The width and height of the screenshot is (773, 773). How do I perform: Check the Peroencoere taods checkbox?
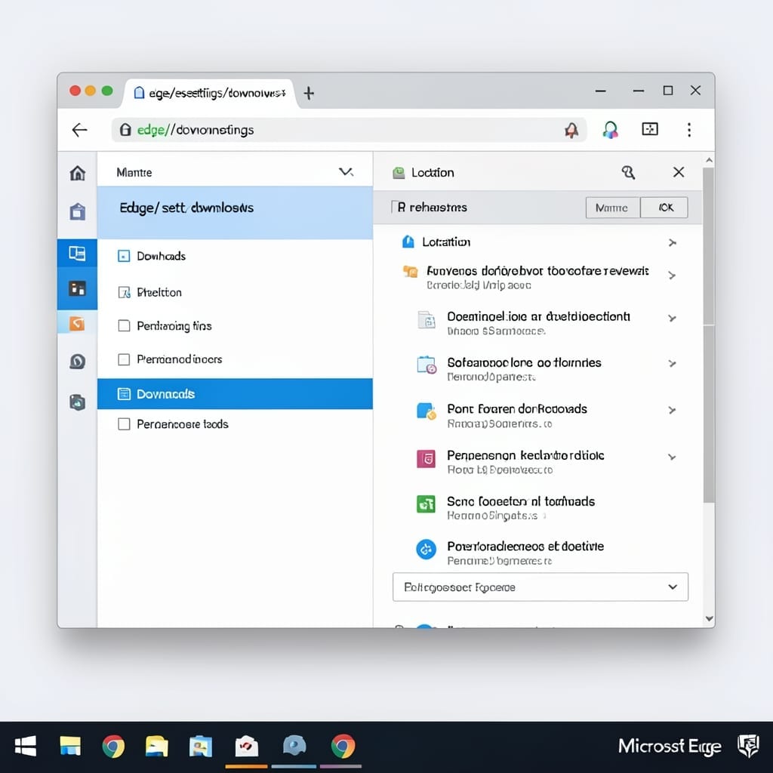pos(125,424)
